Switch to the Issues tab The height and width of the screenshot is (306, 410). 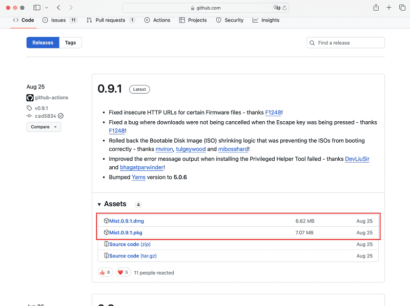[59, 20]
